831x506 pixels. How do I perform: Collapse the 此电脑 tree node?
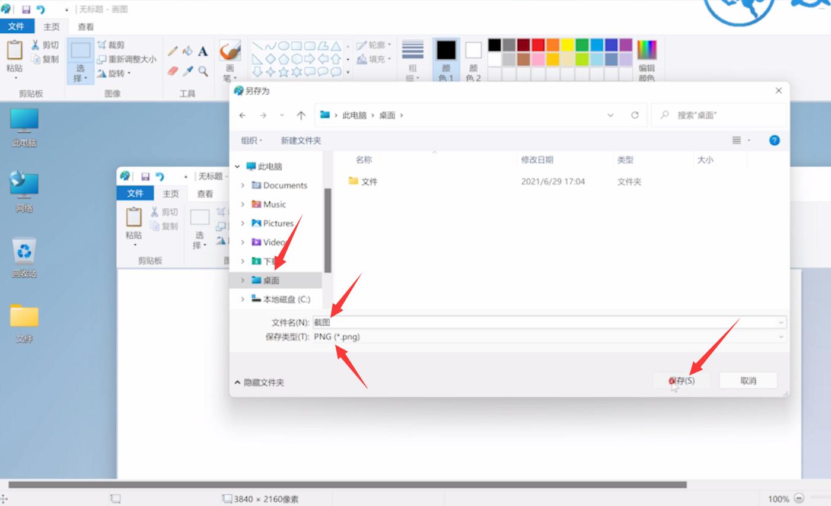237,167
